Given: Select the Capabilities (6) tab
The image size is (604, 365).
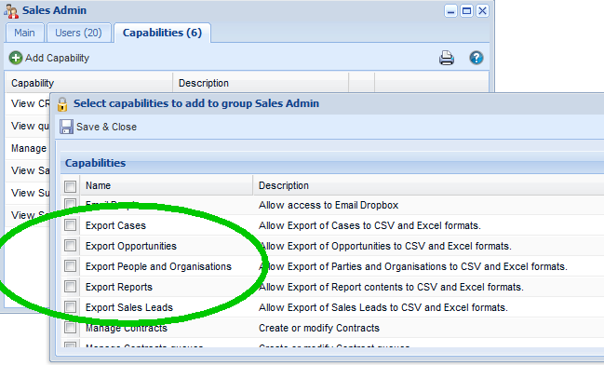Looking at the screenshot, I should point(162,33).
